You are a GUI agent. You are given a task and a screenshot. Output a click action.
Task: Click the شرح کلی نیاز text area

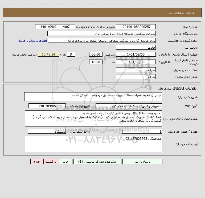point(93,97)
